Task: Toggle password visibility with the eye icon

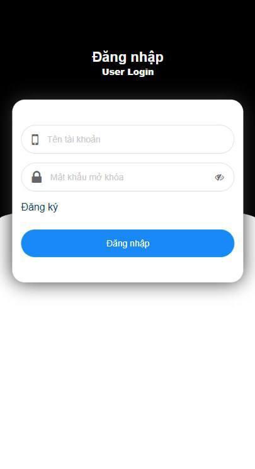Action: tap(219, 177)
